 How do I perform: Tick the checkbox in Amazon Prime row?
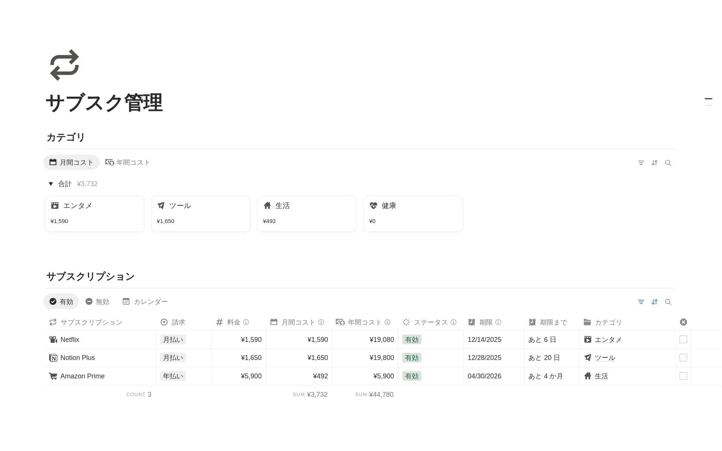(683, 376)
